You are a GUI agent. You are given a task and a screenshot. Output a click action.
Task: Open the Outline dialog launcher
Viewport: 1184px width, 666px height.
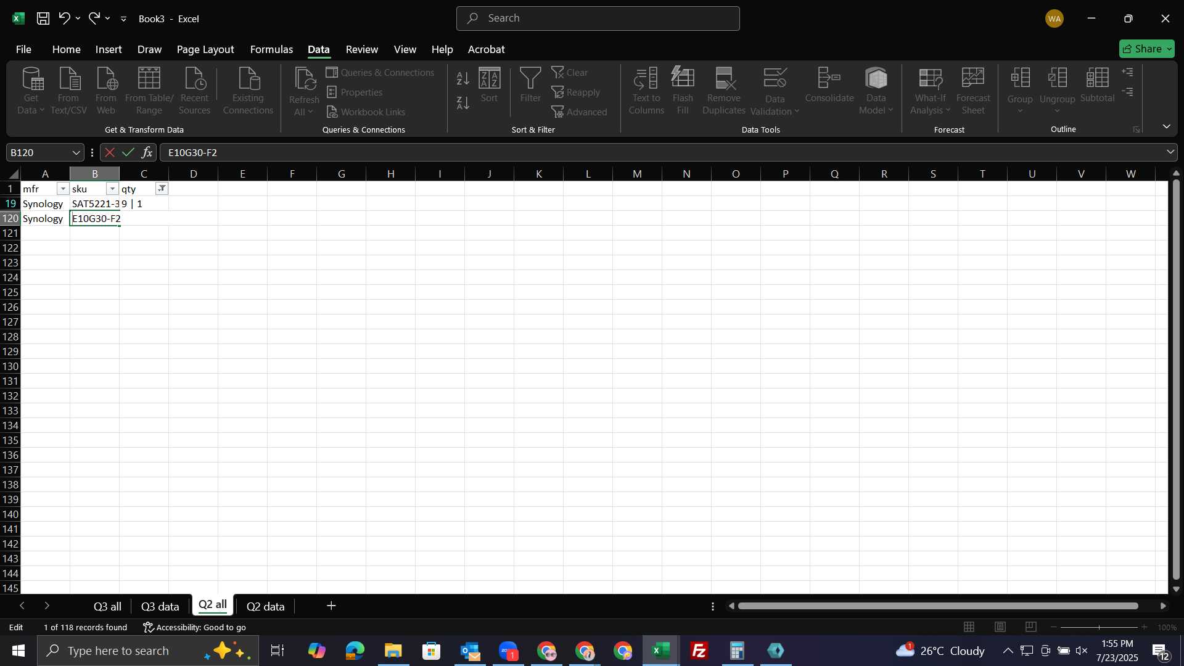click(x=1136, y=129)
